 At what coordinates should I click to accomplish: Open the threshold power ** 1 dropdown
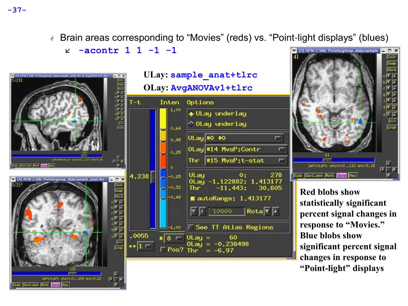tap(146, 246)
